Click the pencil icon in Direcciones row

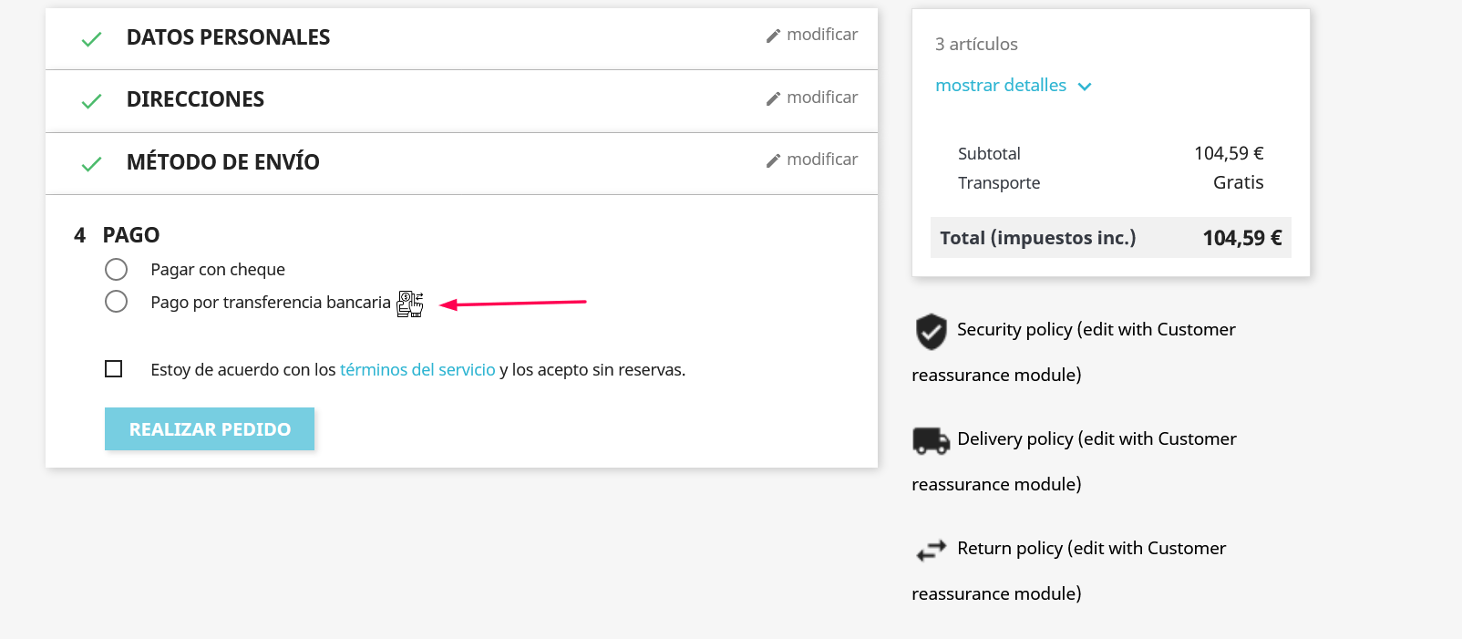pos(773,98)
